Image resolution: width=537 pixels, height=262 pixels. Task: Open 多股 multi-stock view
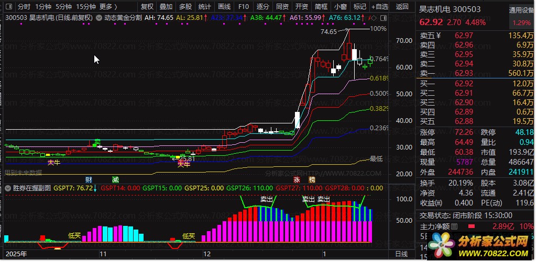[x=185, y=6]
